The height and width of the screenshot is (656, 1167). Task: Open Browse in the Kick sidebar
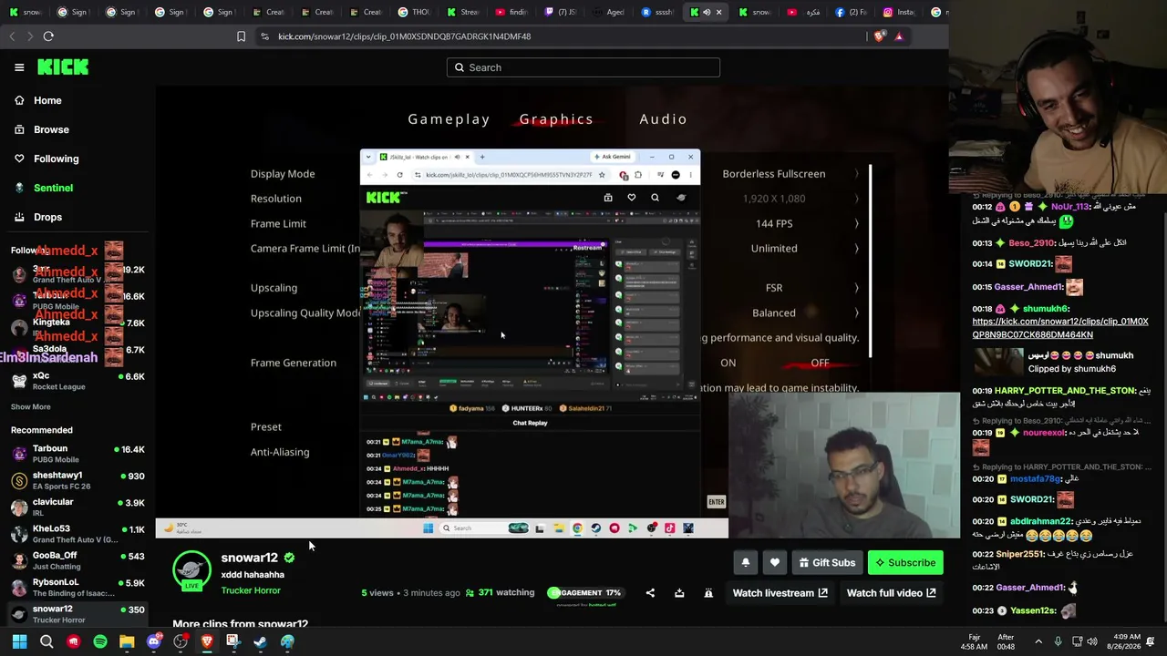coord(51,129)
